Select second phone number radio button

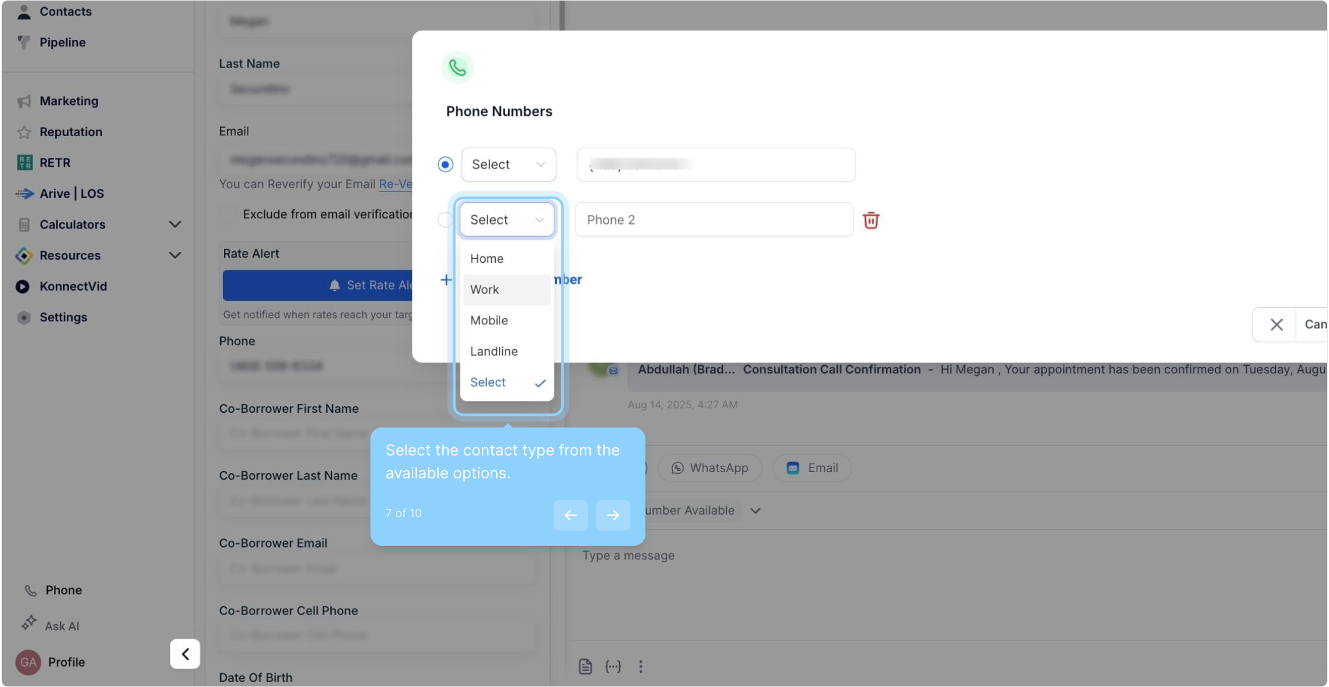click(x=445, y=220)
